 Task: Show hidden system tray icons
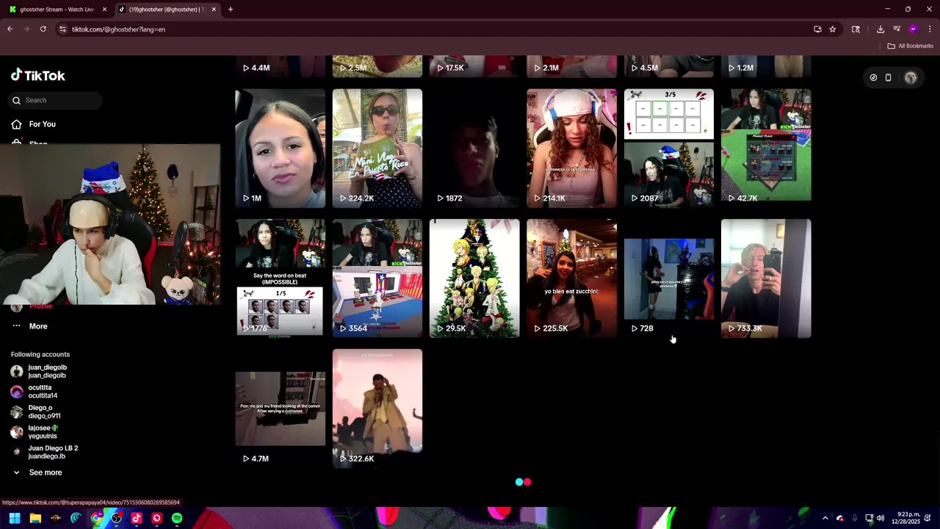click(x=825, y=518)
